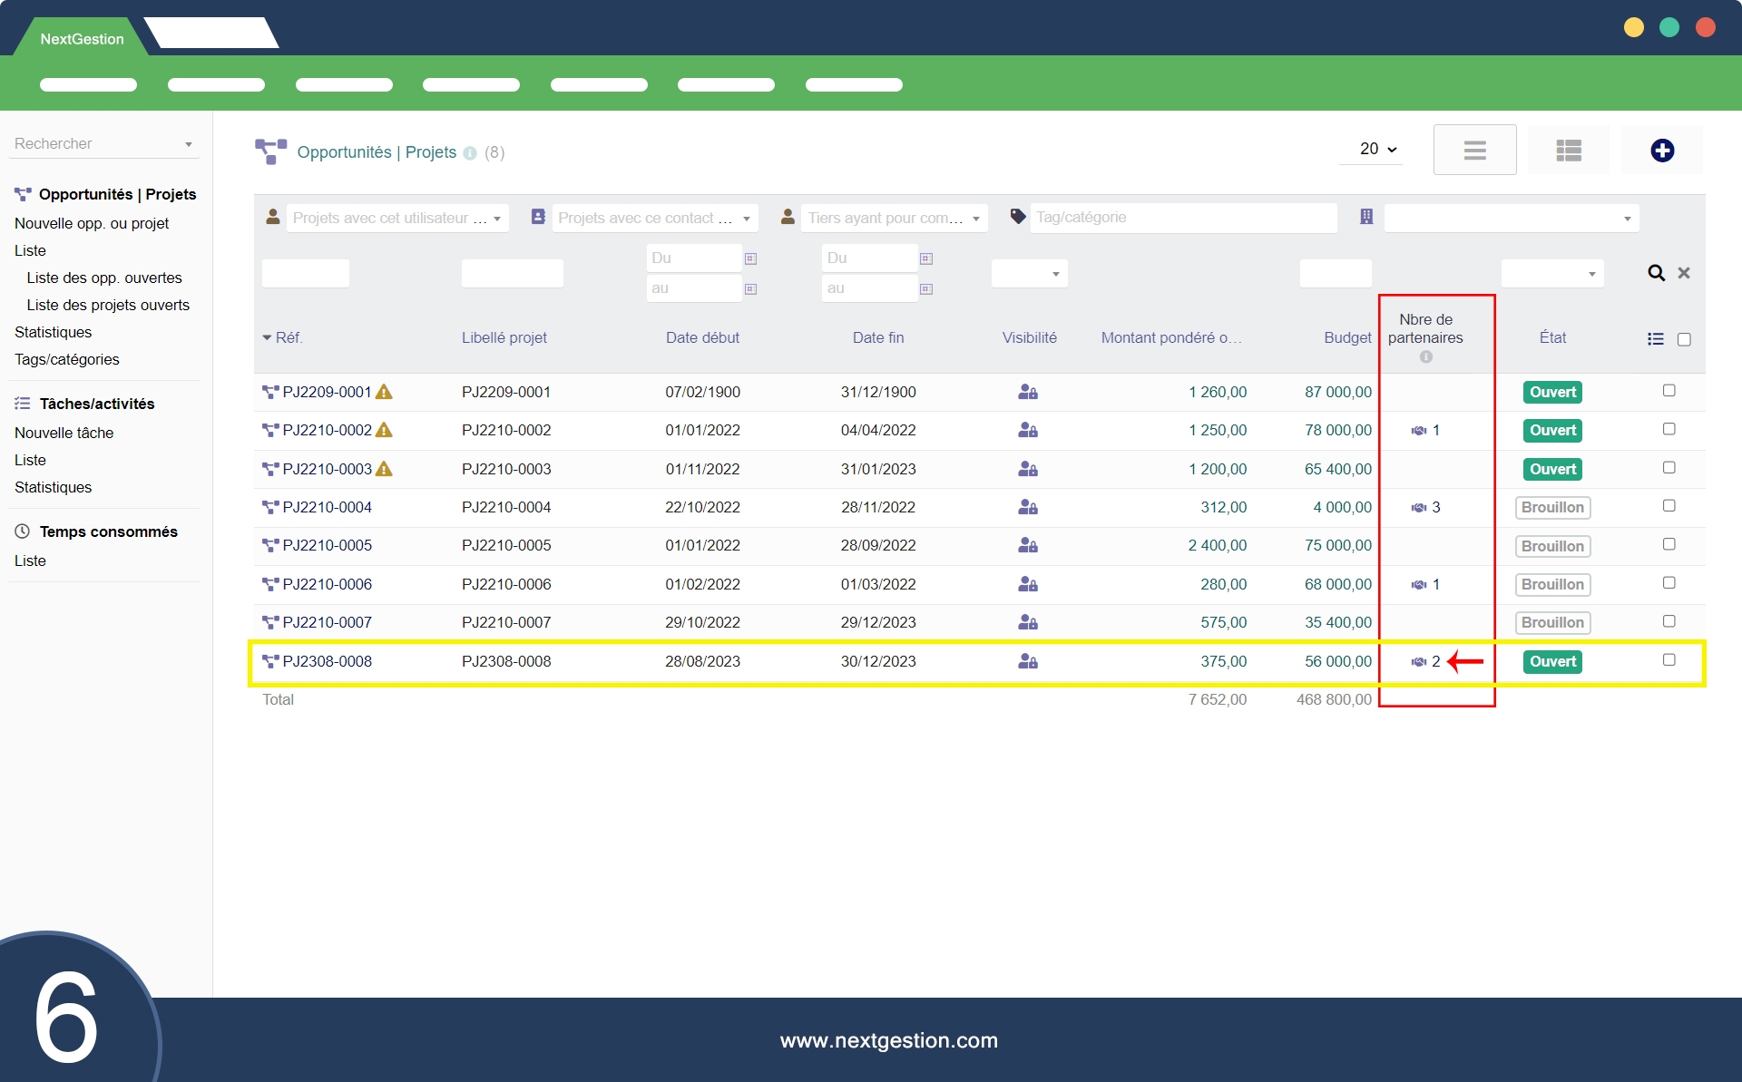Open 'Liste des projets ouverts' menu item
The image size is (1742, 1082).
pyautogui.click(x=108, y=305)
